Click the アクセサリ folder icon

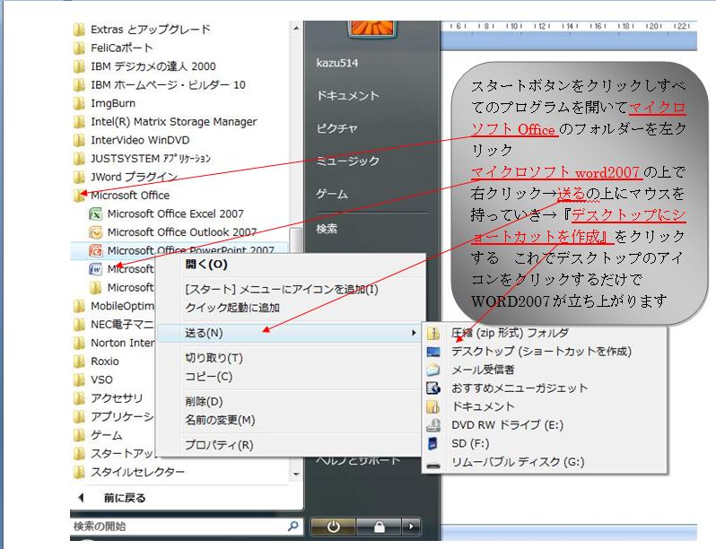79,398
